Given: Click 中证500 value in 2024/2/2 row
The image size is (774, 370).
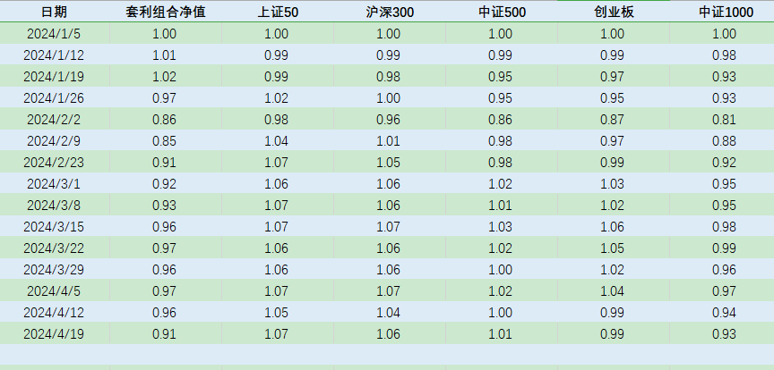Looking at the screenshot, I should pyautogui.click(x=500, y=120).
